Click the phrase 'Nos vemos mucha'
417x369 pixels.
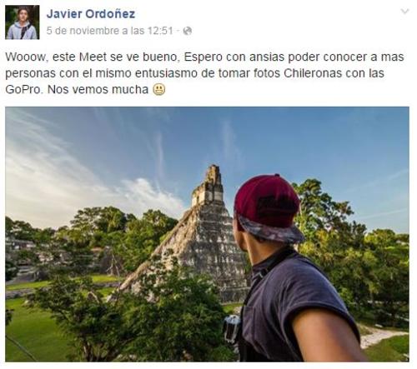pyautogui.click(x=98, y=90)
